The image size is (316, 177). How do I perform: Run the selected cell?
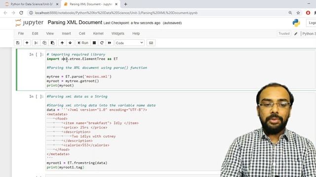pos(83,43)
